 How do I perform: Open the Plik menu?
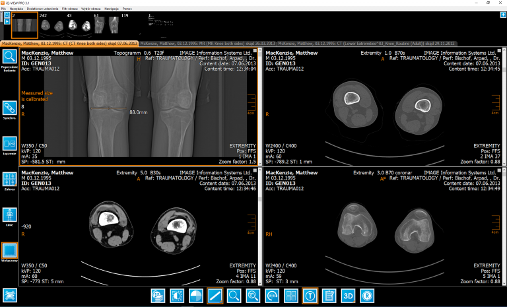(3, 9)
